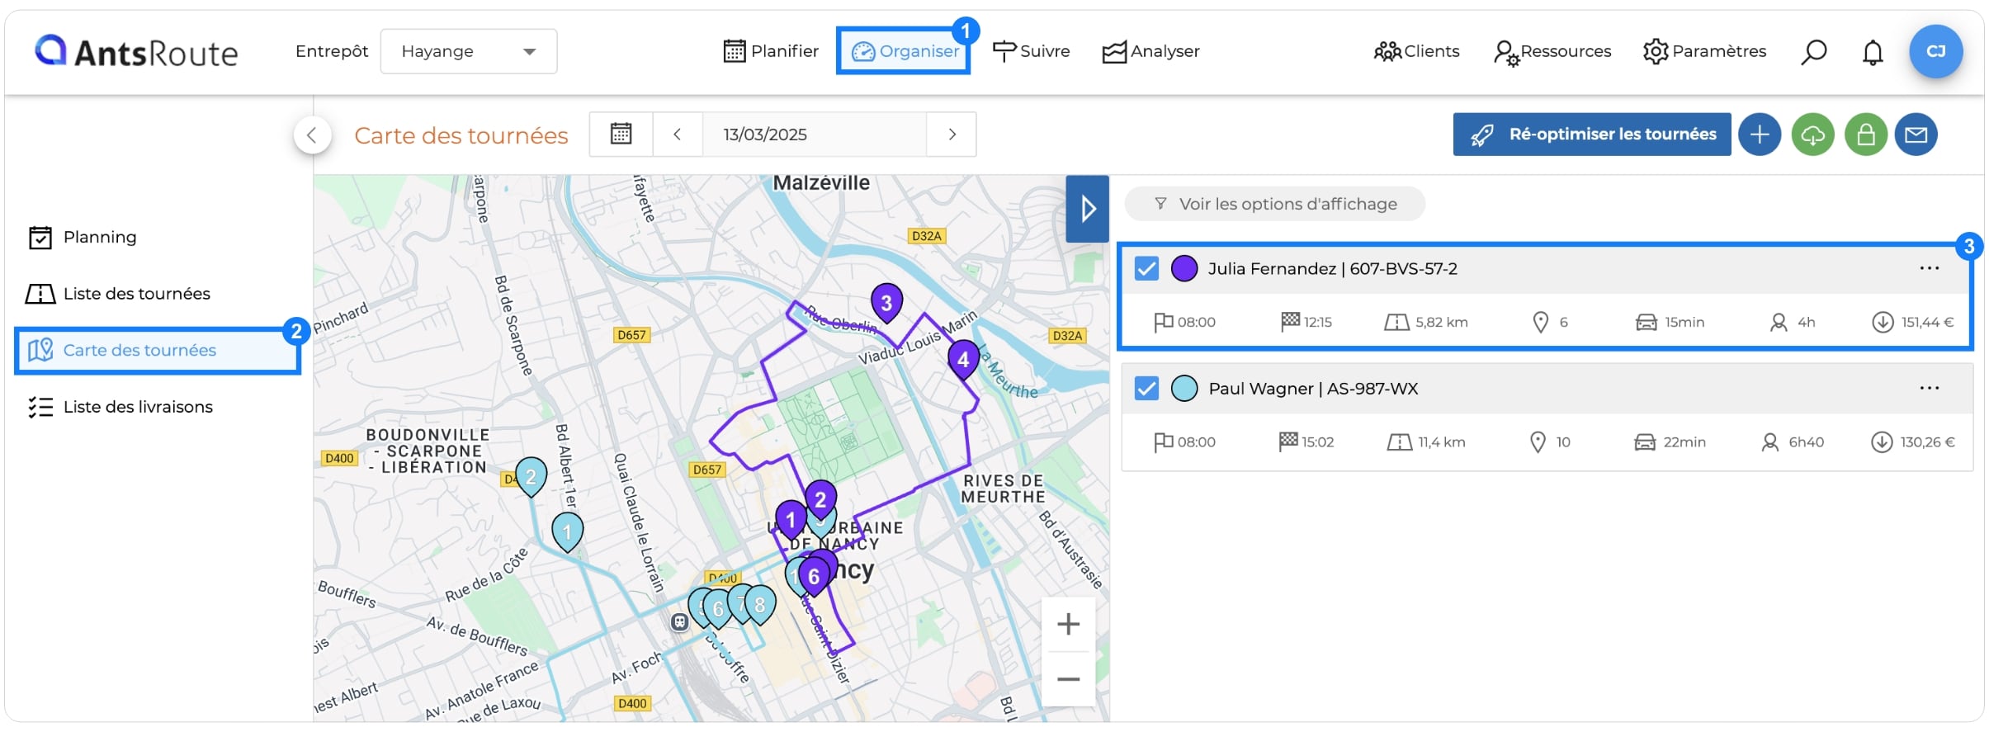Click light blue map marker number 2
Image resolution: width=1989 pixels, height=732 pixels.
(531, 476)
